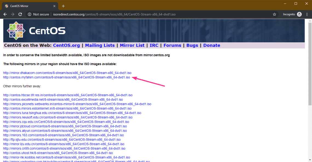Open the Donate link
Image resolution: width=312 pixels, height=162 pixels.
212,45
